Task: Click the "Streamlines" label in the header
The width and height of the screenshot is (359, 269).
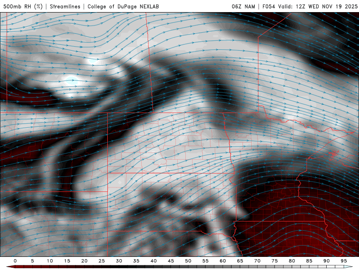Action: [65, 6]
